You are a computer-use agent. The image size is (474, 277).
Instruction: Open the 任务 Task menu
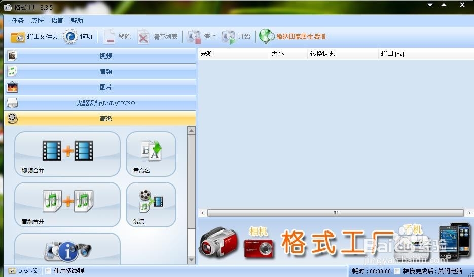pos(17,21)
